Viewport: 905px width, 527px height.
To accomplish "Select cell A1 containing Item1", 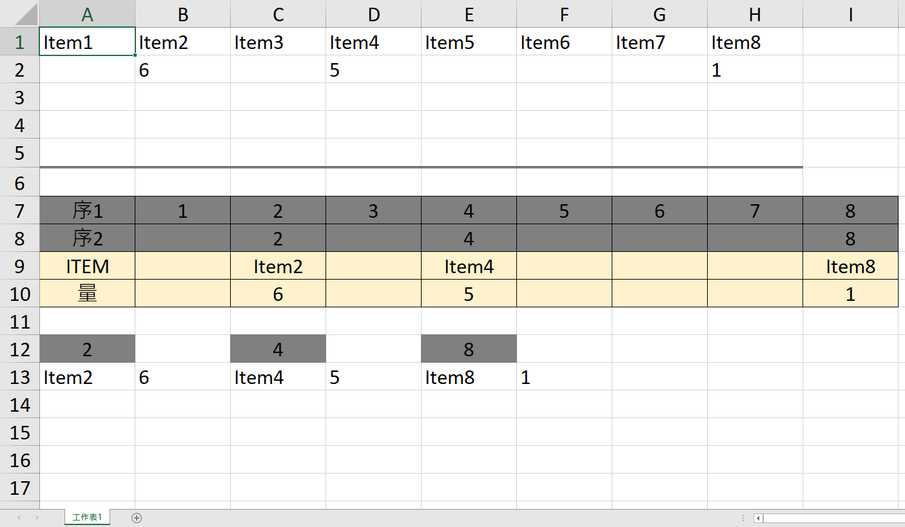I will (x=87, y=42).
